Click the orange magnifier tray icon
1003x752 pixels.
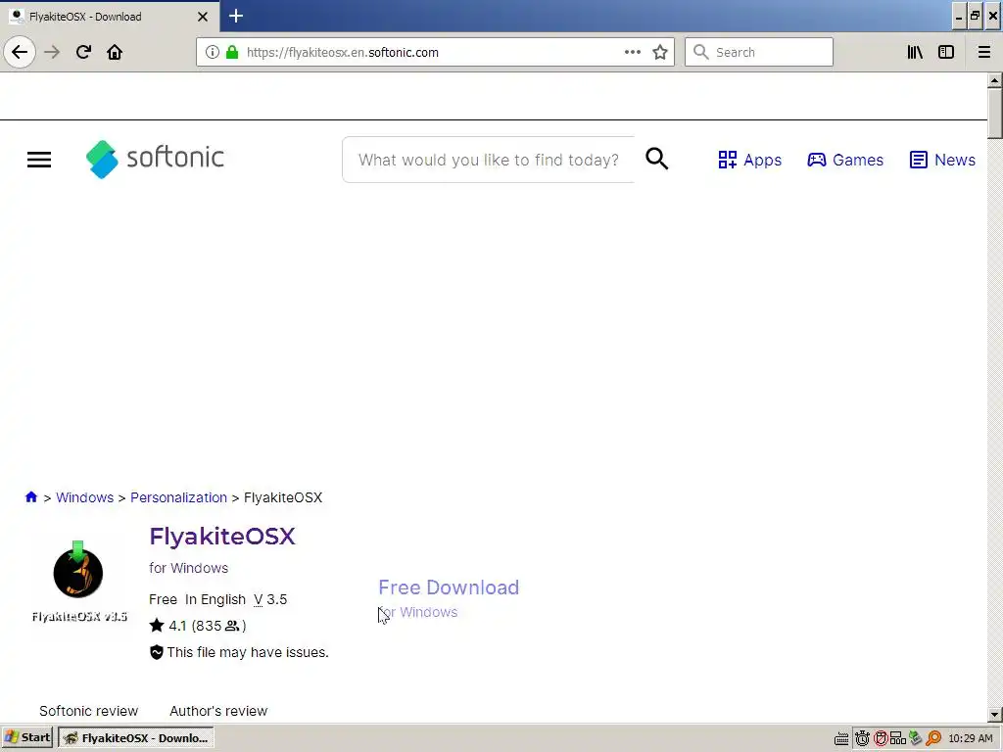(x=933, y=738)
